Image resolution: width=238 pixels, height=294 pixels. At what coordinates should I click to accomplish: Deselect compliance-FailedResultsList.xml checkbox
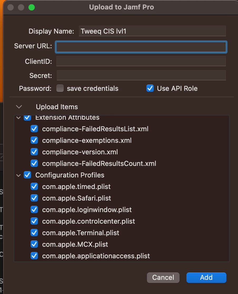click(34, 129)
